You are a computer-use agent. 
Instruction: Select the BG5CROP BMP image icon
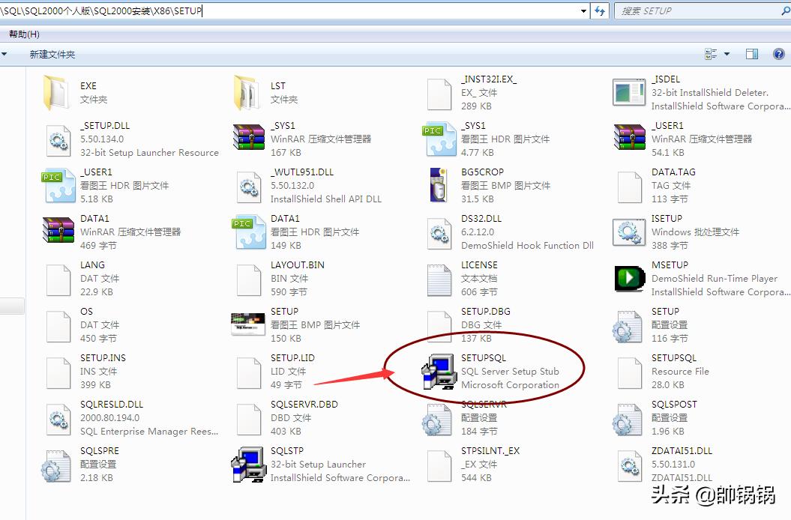tap(439, 185)
